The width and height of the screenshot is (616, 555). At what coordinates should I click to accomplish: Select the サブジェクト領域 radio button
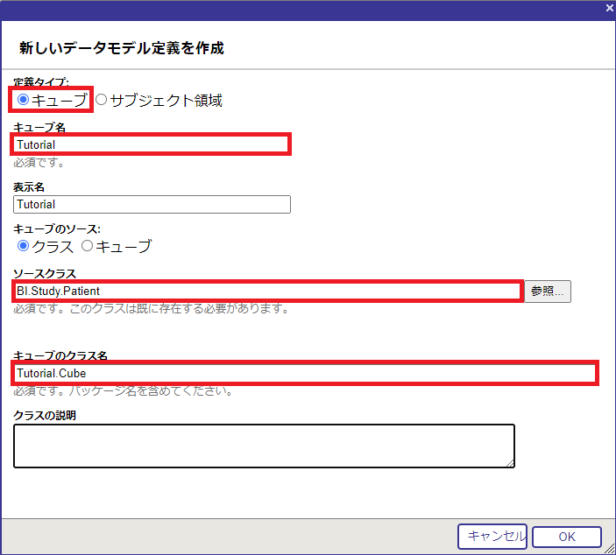(x=102, y=100)
